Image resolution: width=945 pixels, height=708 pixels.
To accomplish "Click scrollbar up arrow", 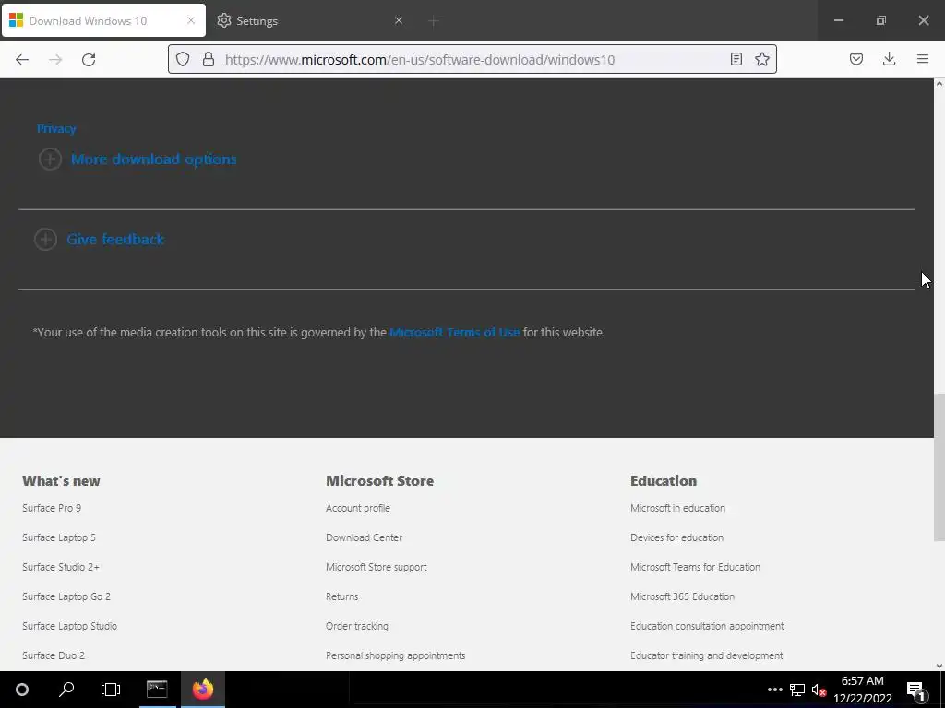I will (x=939, y=84).
